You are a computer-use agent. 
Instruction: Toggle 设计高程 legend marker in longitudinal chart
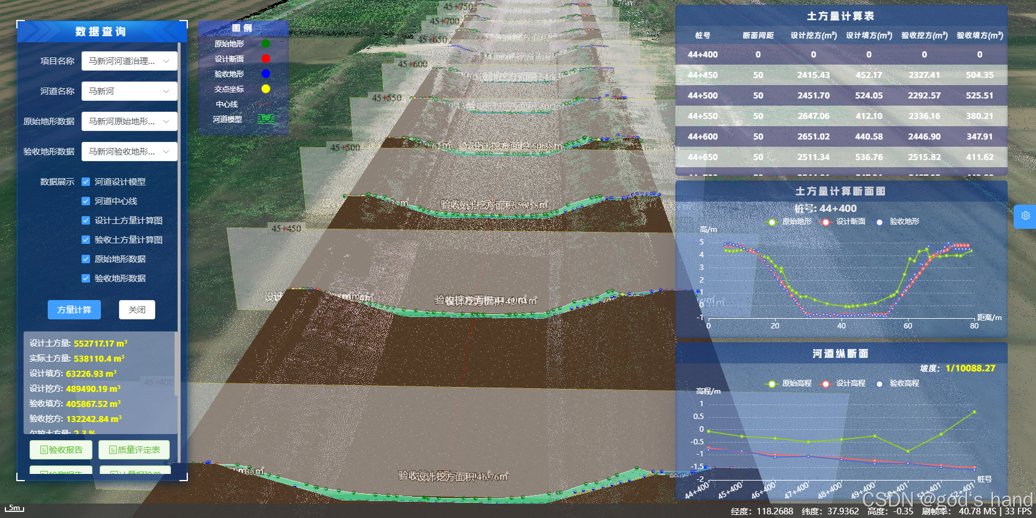[825, 383]
